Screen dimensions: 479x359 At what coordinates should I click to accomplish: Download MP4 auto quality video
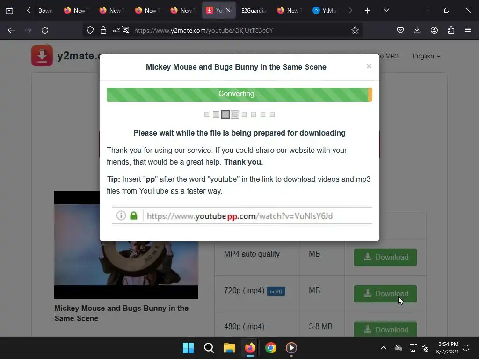[x=385, y=258]
